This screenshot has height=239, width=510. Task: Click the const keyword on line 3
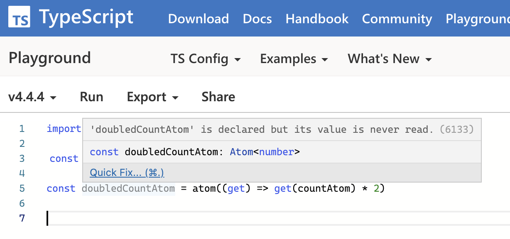click(64, 159)
